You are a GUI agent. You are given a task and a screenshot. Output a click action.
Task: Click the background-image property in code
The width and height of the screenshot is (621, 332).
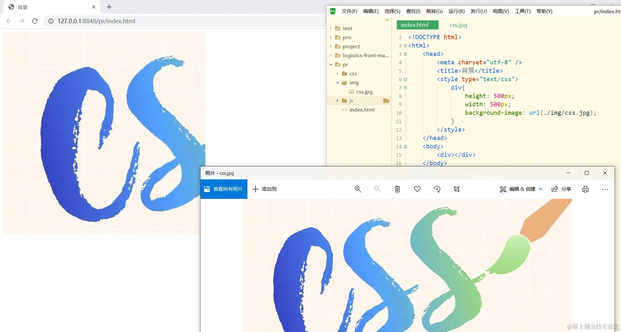point(493,113)
